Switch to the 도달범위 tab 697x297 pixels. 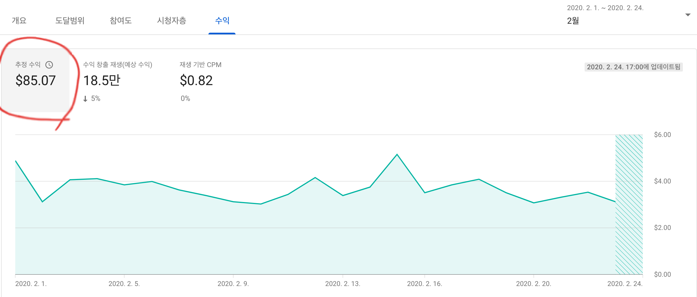[70, 21]
